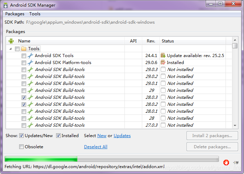Click wrench icon of Build-tools 28.0.1
Screen dimensions: 244x174
30,111
